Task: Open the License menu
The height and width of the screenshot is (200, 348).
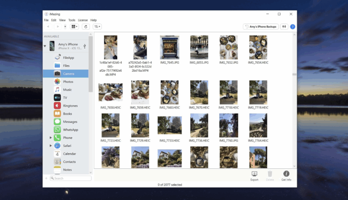Action: (x=83, y=20)
